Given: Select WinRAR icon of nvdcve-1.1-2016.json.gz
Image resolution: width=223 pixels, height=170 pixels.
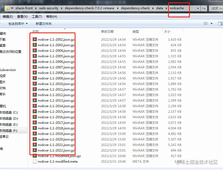Looking at the screenshot, I should pos(35,117).
